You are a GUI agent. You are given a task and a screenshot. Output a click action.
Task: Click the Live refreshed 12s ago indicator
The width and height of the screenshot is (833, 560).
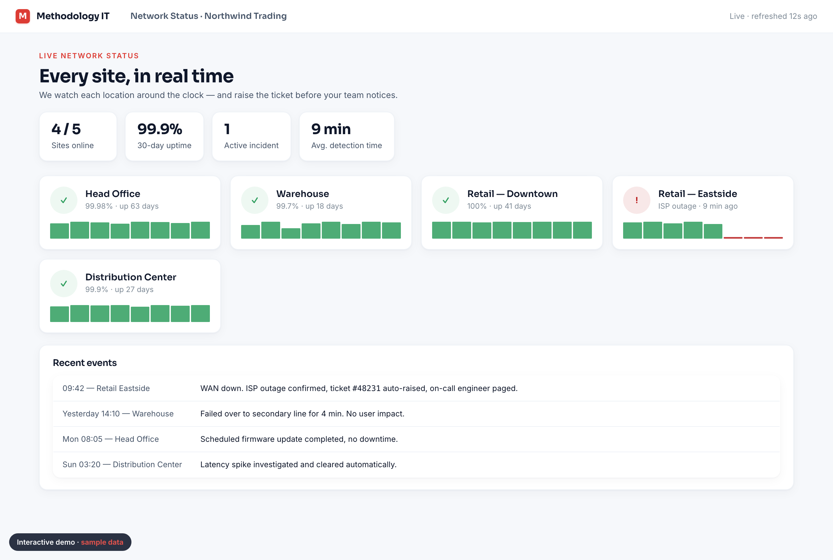[x=773, y=16]
